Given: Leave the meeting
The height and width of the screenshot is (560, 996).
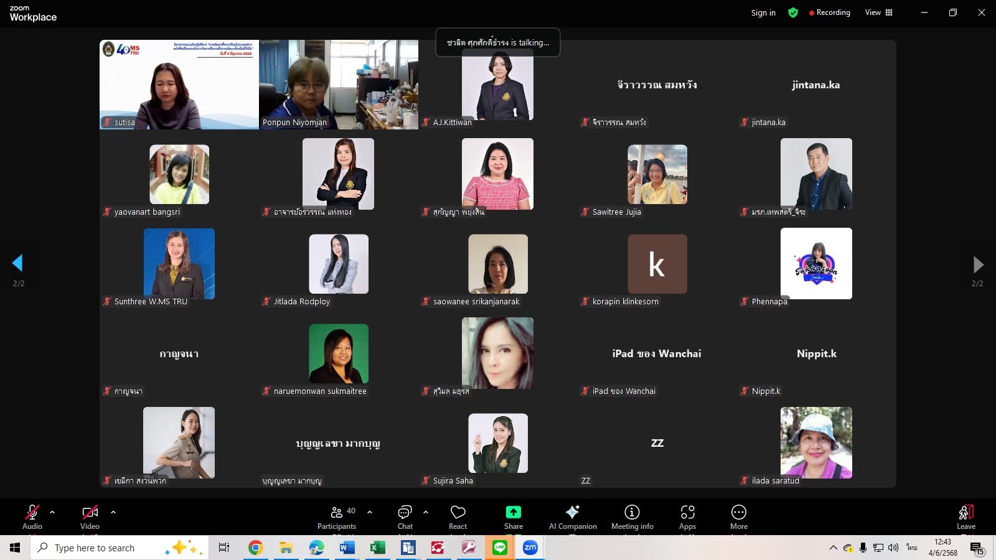Looking at the screenshot, I should (965, 517).
